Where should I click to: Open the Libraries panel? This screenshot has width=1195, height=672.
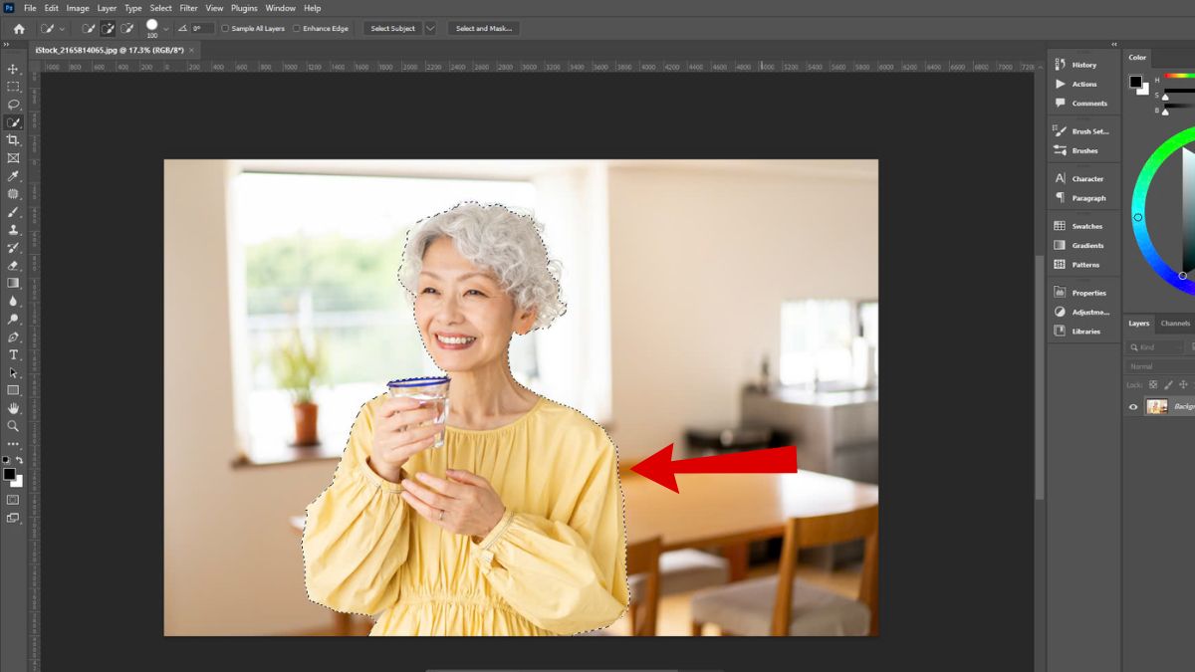1083,331
